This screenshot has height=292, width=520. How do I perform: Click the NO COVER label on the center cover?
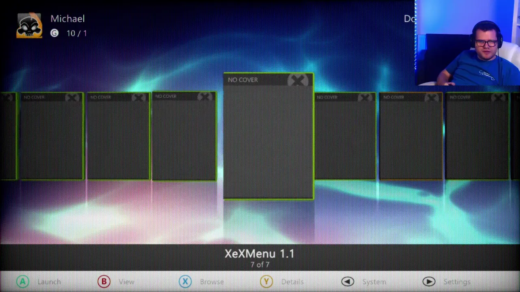click(243, 80)
